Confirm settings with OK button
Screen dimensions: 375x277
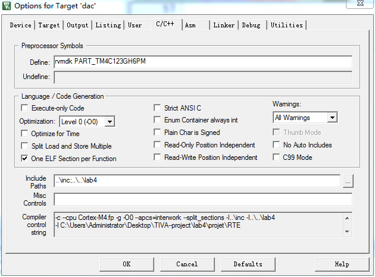click(x=127, y=264)
